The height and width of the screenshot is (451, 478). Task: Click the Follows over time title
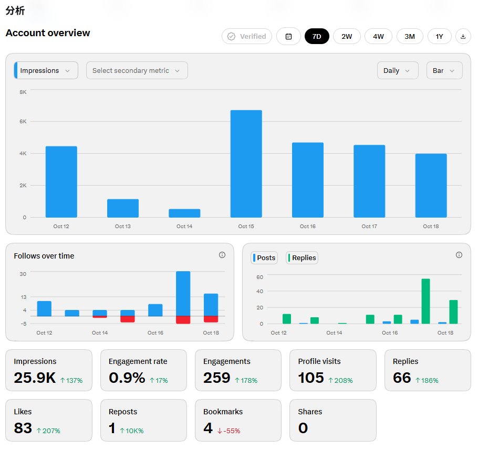click(x=44, y=256)
